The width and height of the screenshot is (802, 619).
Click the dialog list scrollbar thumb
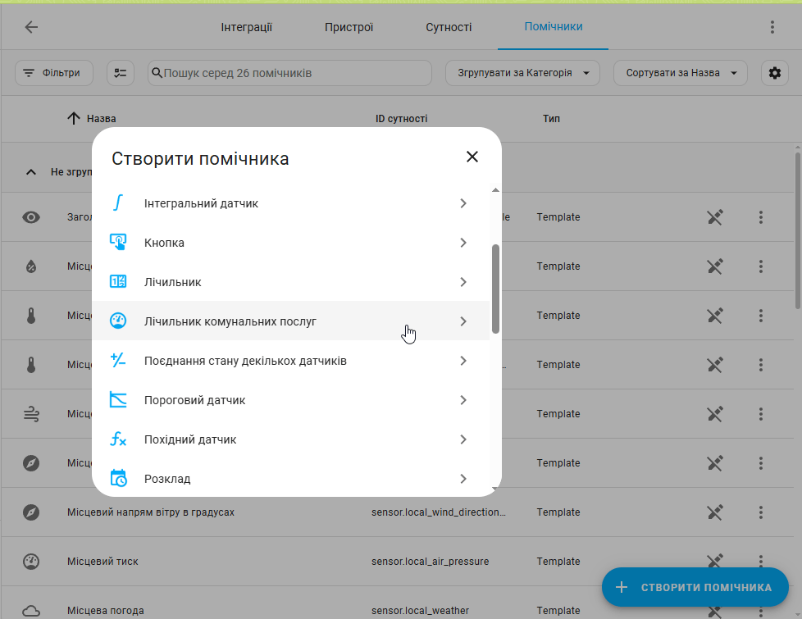495,289
